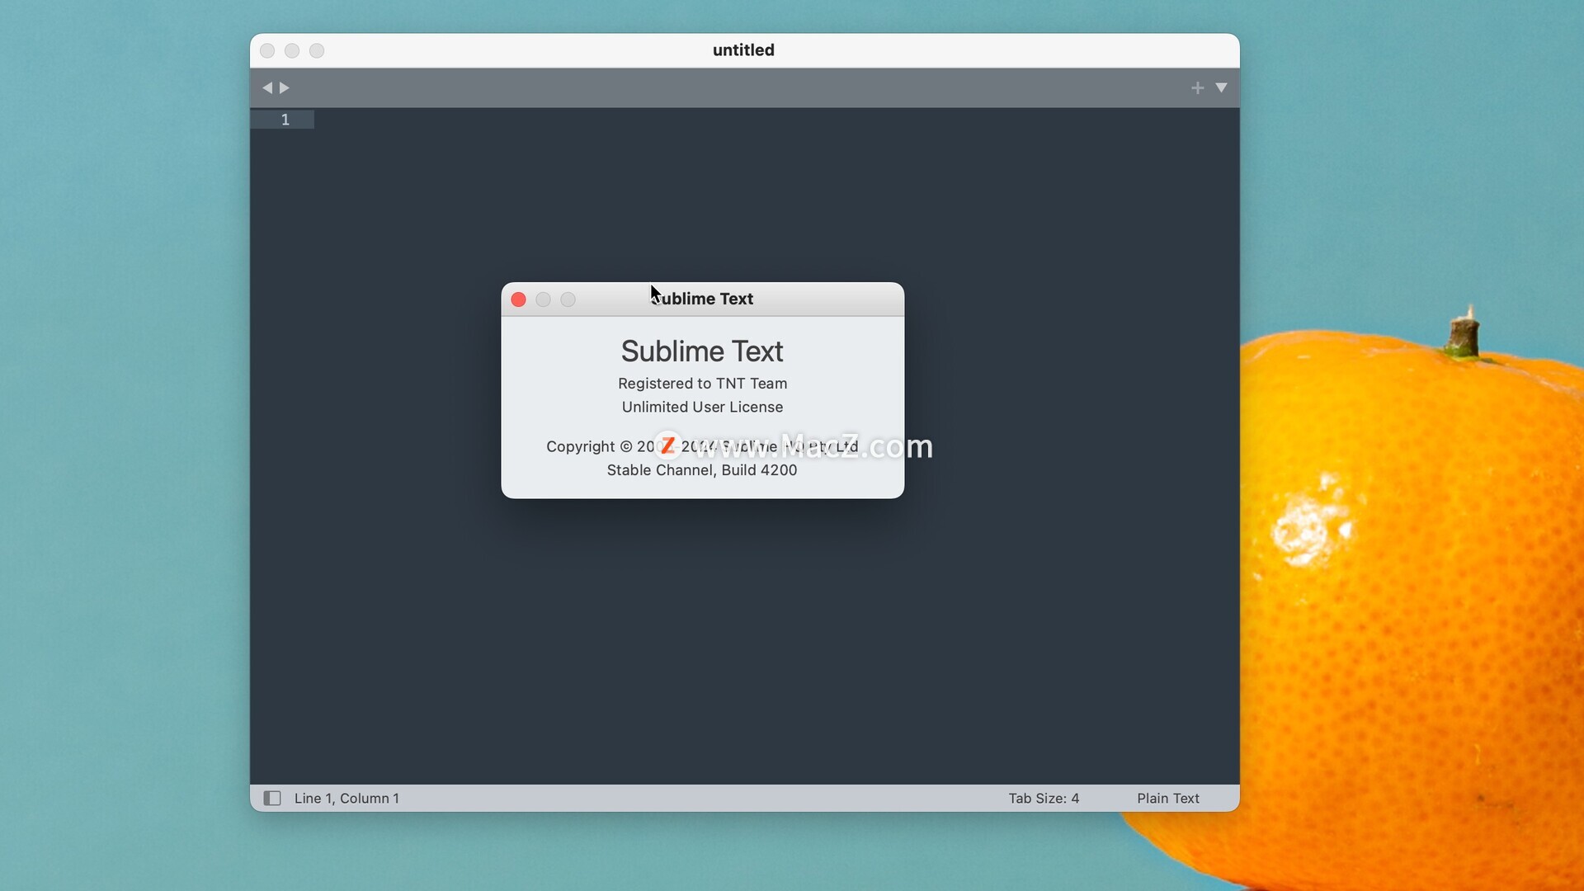Open a new tab with plus icon
Screen dimensions: 1584x891
[1197, 87]
